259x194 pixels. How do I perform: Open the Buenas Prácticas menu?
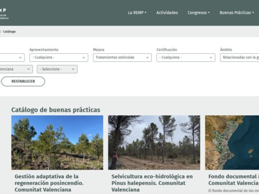click(237, 13)
